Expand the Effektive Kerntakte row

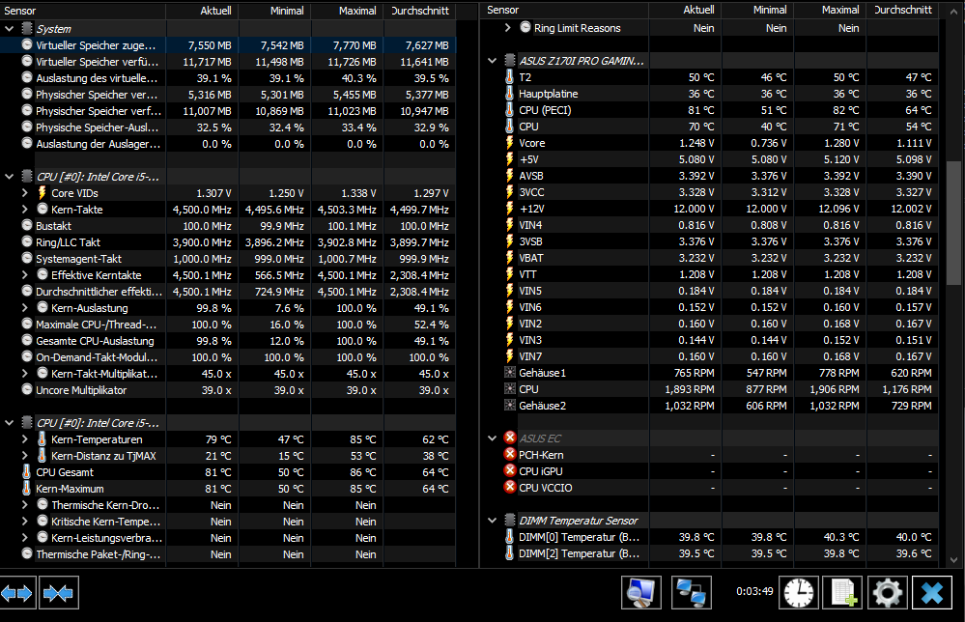24,275
